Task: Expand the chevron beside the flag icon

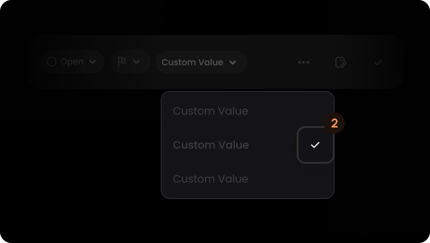Action: point(136,62)
